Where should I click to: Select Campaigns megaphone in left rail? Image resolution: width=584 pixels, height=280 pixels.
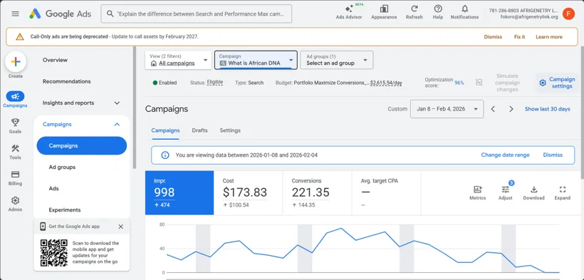coord(15,97)
